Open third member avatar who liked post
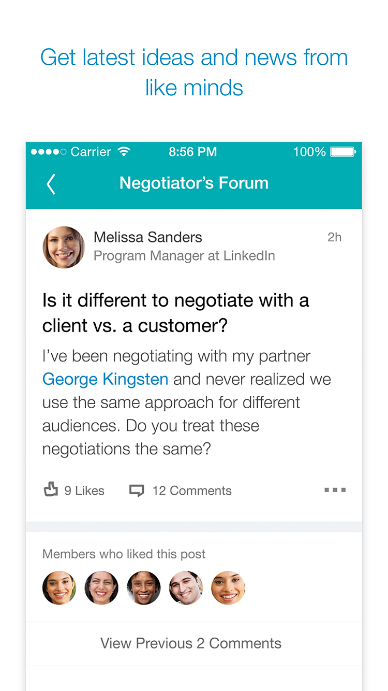Viewport: 388px width, 691px height. (144, 588)
